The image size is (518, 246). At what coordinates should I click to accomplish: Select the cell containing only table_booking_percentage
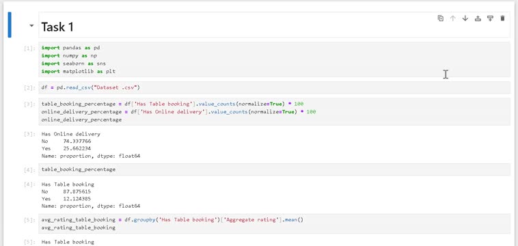tap(274, 169)
